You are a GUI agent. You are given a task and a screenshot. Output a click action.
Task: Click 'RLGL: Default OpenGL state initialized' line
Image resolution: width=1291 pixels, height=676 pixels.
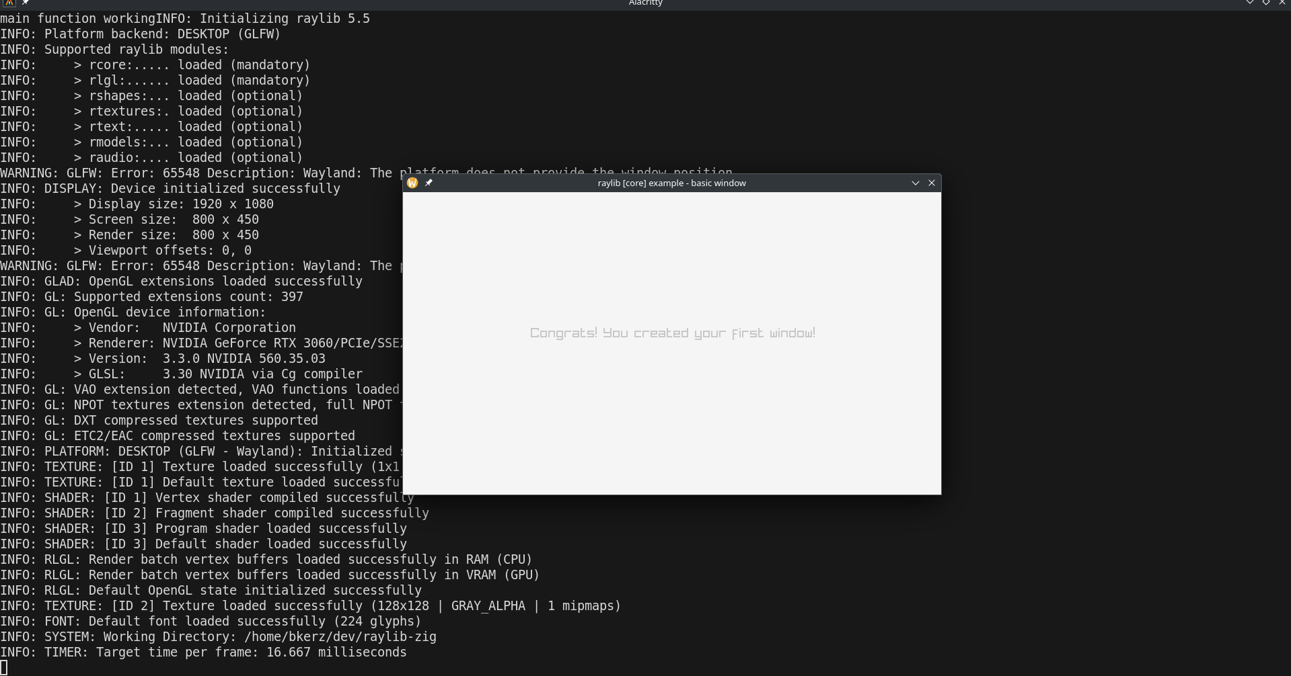[211, 591]
